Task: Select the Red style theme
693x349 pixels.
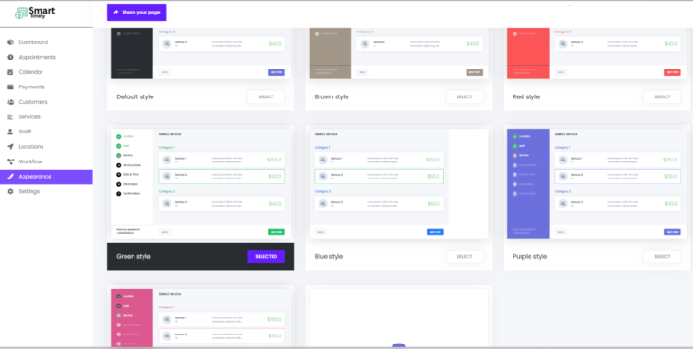Action: pyautogui.click(x=662, y=96)
